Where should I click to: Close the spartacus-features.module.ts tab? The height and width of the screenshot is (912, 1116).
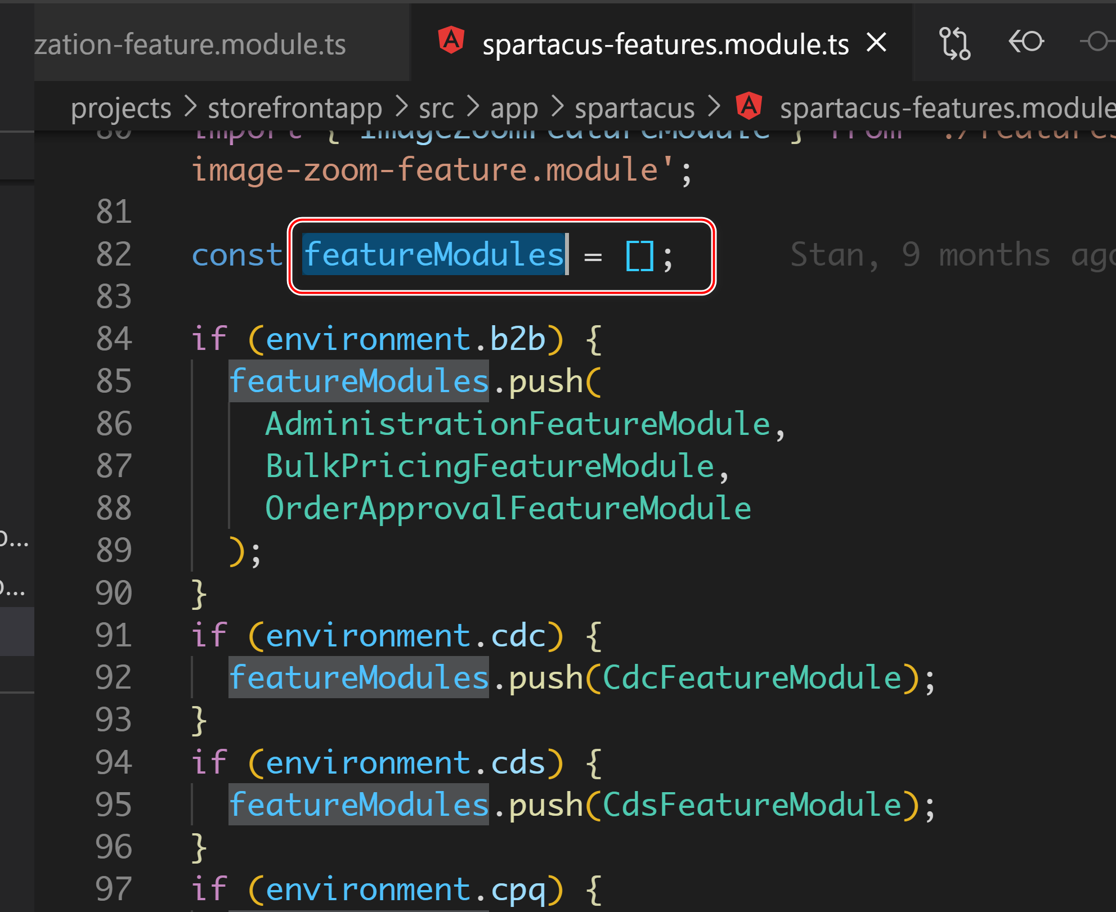(x=877, y=43)
